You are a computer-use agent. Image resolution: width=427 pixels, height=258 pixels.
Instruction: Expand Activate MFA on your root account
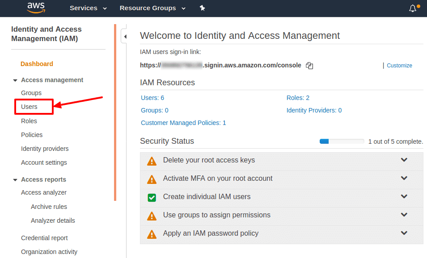pyautogui.click(x=404, y=178)
